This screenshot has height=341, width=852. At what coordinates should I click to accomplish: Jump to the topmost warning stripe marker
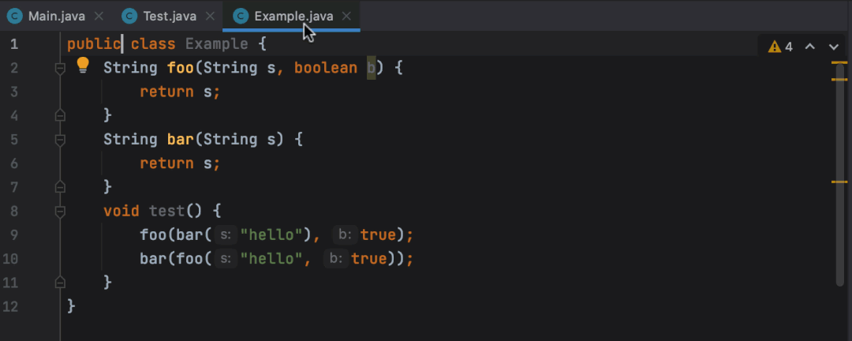pos(839,62)
